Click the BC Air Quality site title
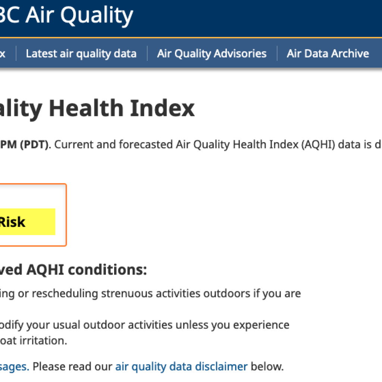The height and width of the screenshot is (382, 382). coord(65,15)
